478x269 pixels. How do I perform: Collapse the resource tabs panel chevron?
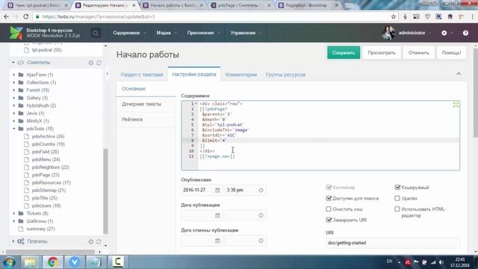tap(459, 74)
